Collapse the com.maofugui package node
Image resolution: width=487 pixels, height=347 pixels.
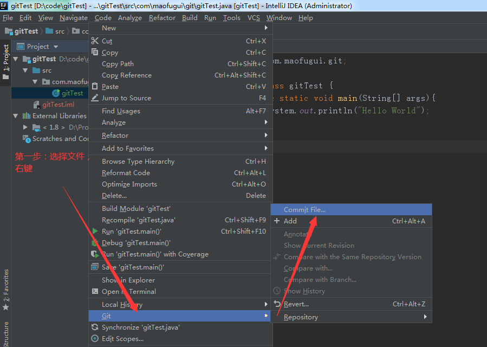click(35, 82)
